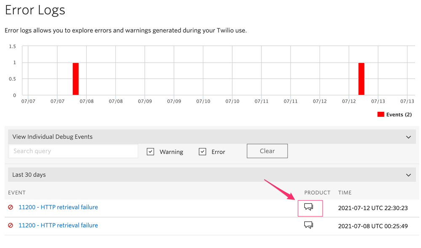Select the red event bar near 07/08
This screenshot has height=248, width=421.
pos(75,78)
